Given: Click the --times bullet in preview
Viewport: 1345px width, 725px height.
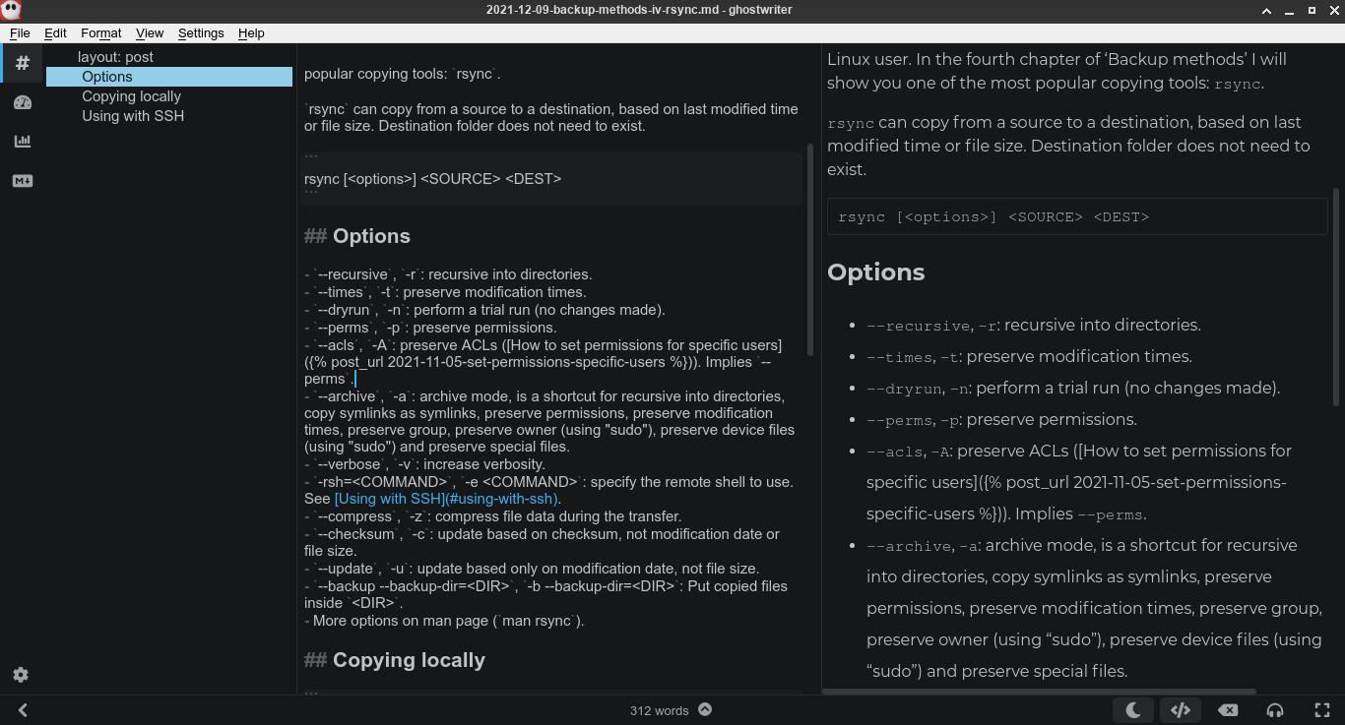Looking at the screenshot, I should pos(1029,356).
